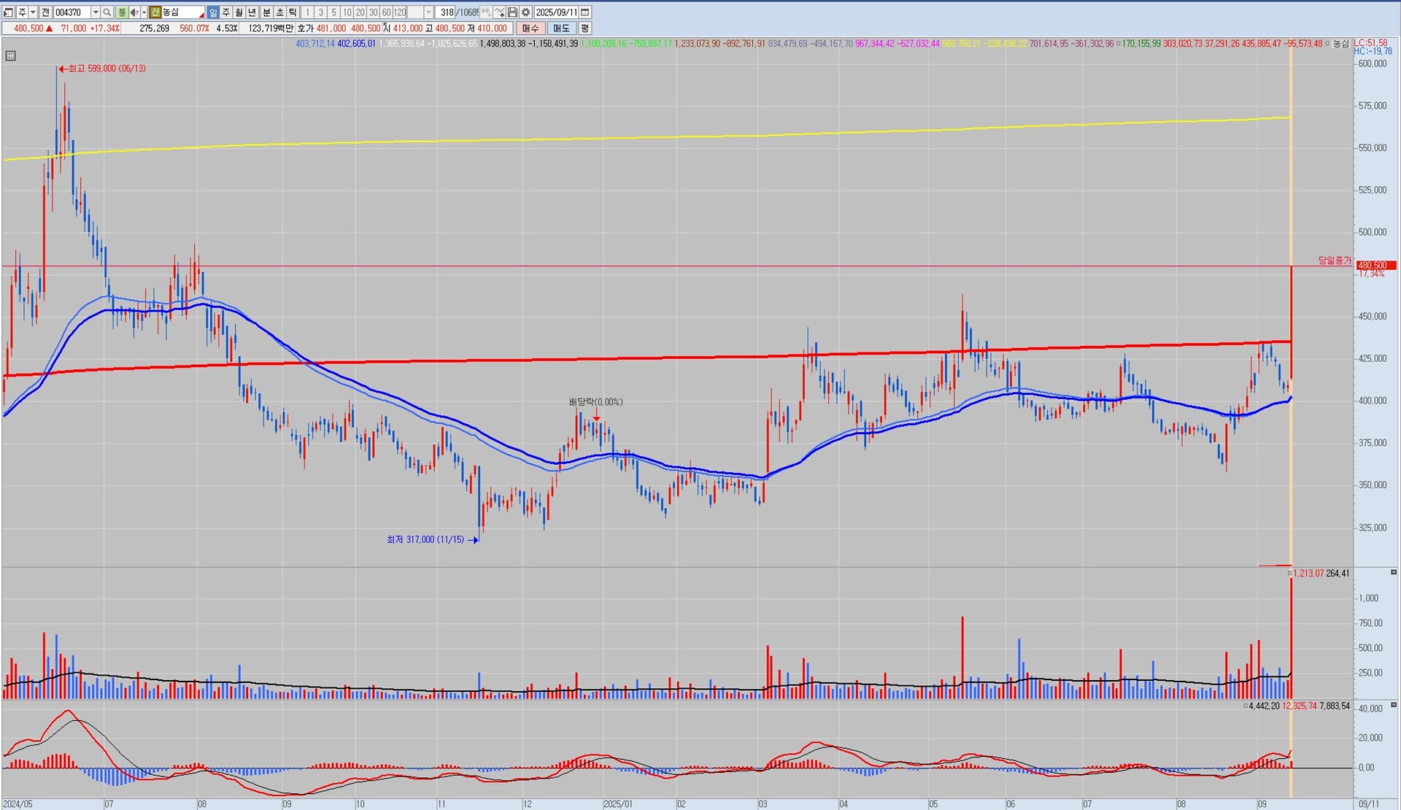Screen dimensions: 1401x810
Task: Open chart settings gear icon
Action: (x=525, y=12)
